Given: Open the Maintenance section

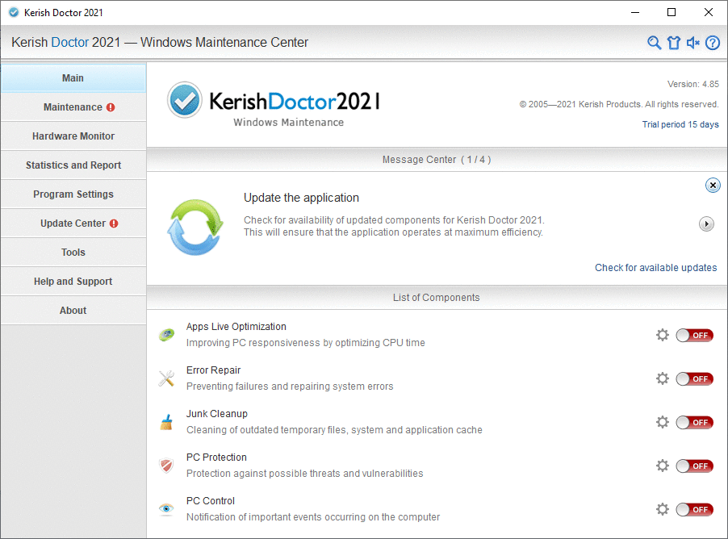Looking at the screenshot, I should [x=73, y=107].
